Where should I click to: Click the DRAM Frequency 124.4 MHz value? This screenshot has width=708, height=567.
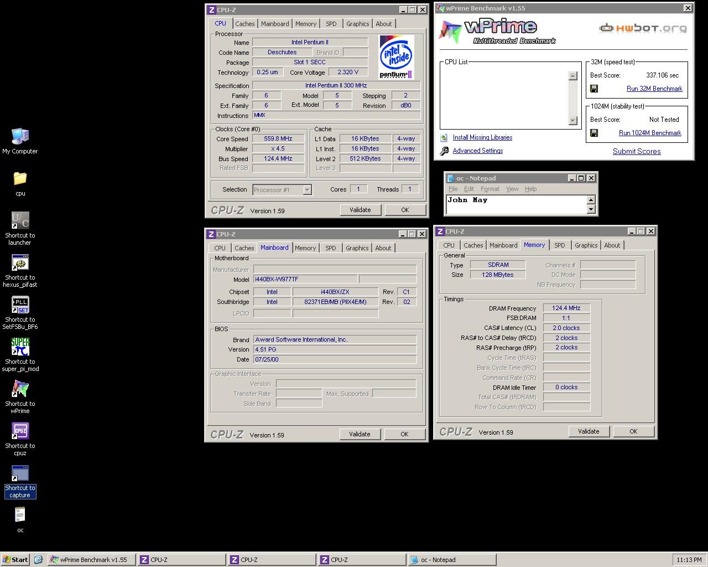566,308
